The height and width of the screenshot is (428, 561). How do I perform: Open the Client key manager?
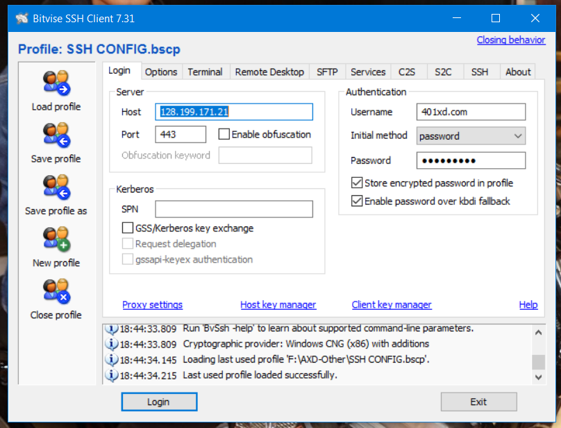coord(391,304)
